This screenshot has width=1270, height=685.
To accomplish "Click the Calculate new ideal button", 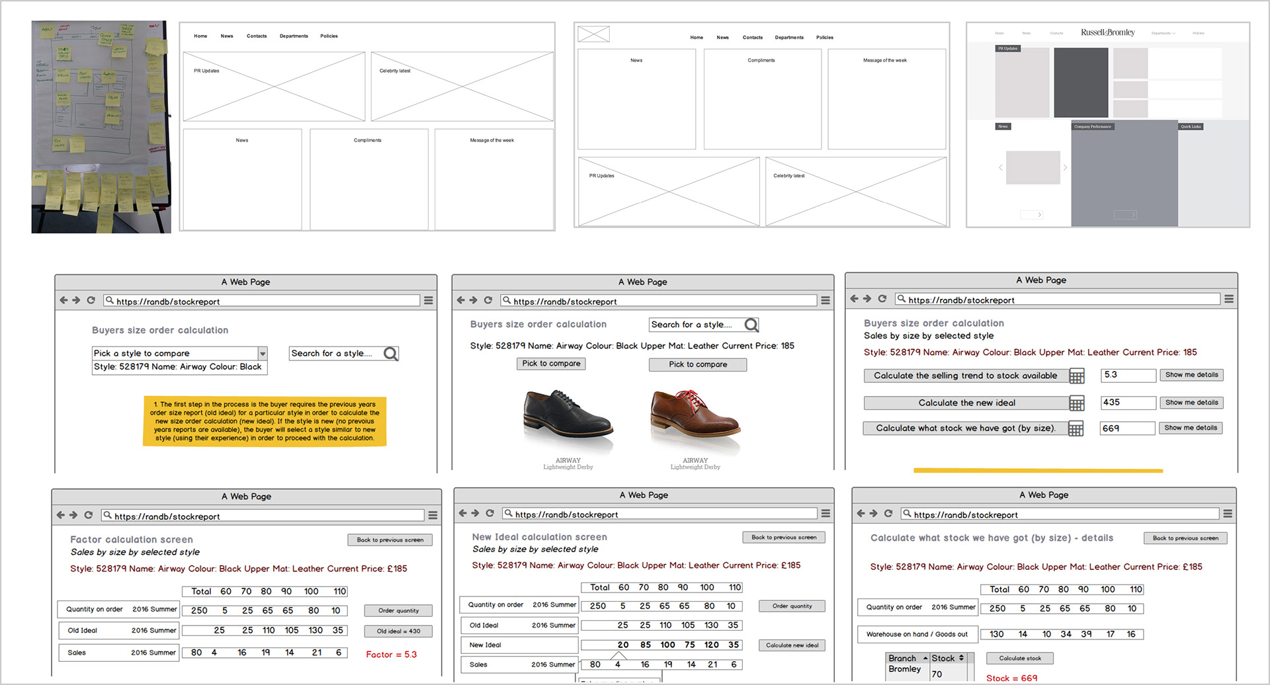I will pos(792,645).
